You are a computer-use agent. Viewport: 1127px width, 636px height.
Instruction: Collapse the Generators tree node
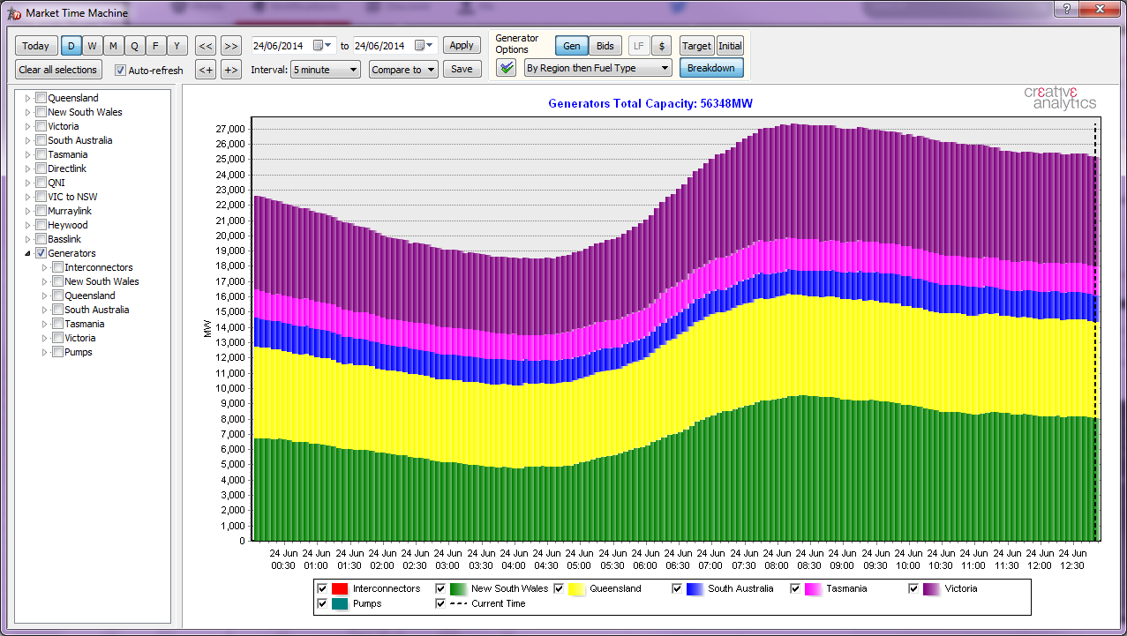point(27,253)
